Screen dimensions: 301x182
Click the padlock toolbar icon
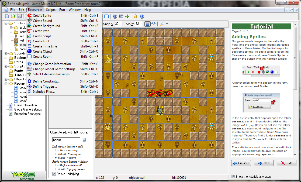pos(136,16)
